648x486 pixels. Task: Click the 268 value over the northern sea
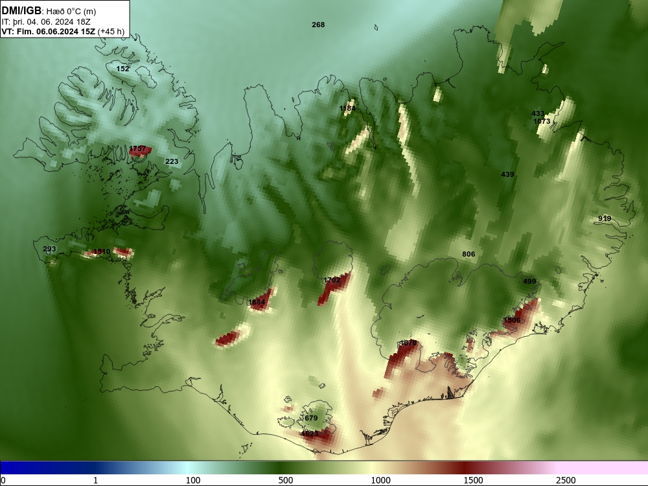coord(318,25)
